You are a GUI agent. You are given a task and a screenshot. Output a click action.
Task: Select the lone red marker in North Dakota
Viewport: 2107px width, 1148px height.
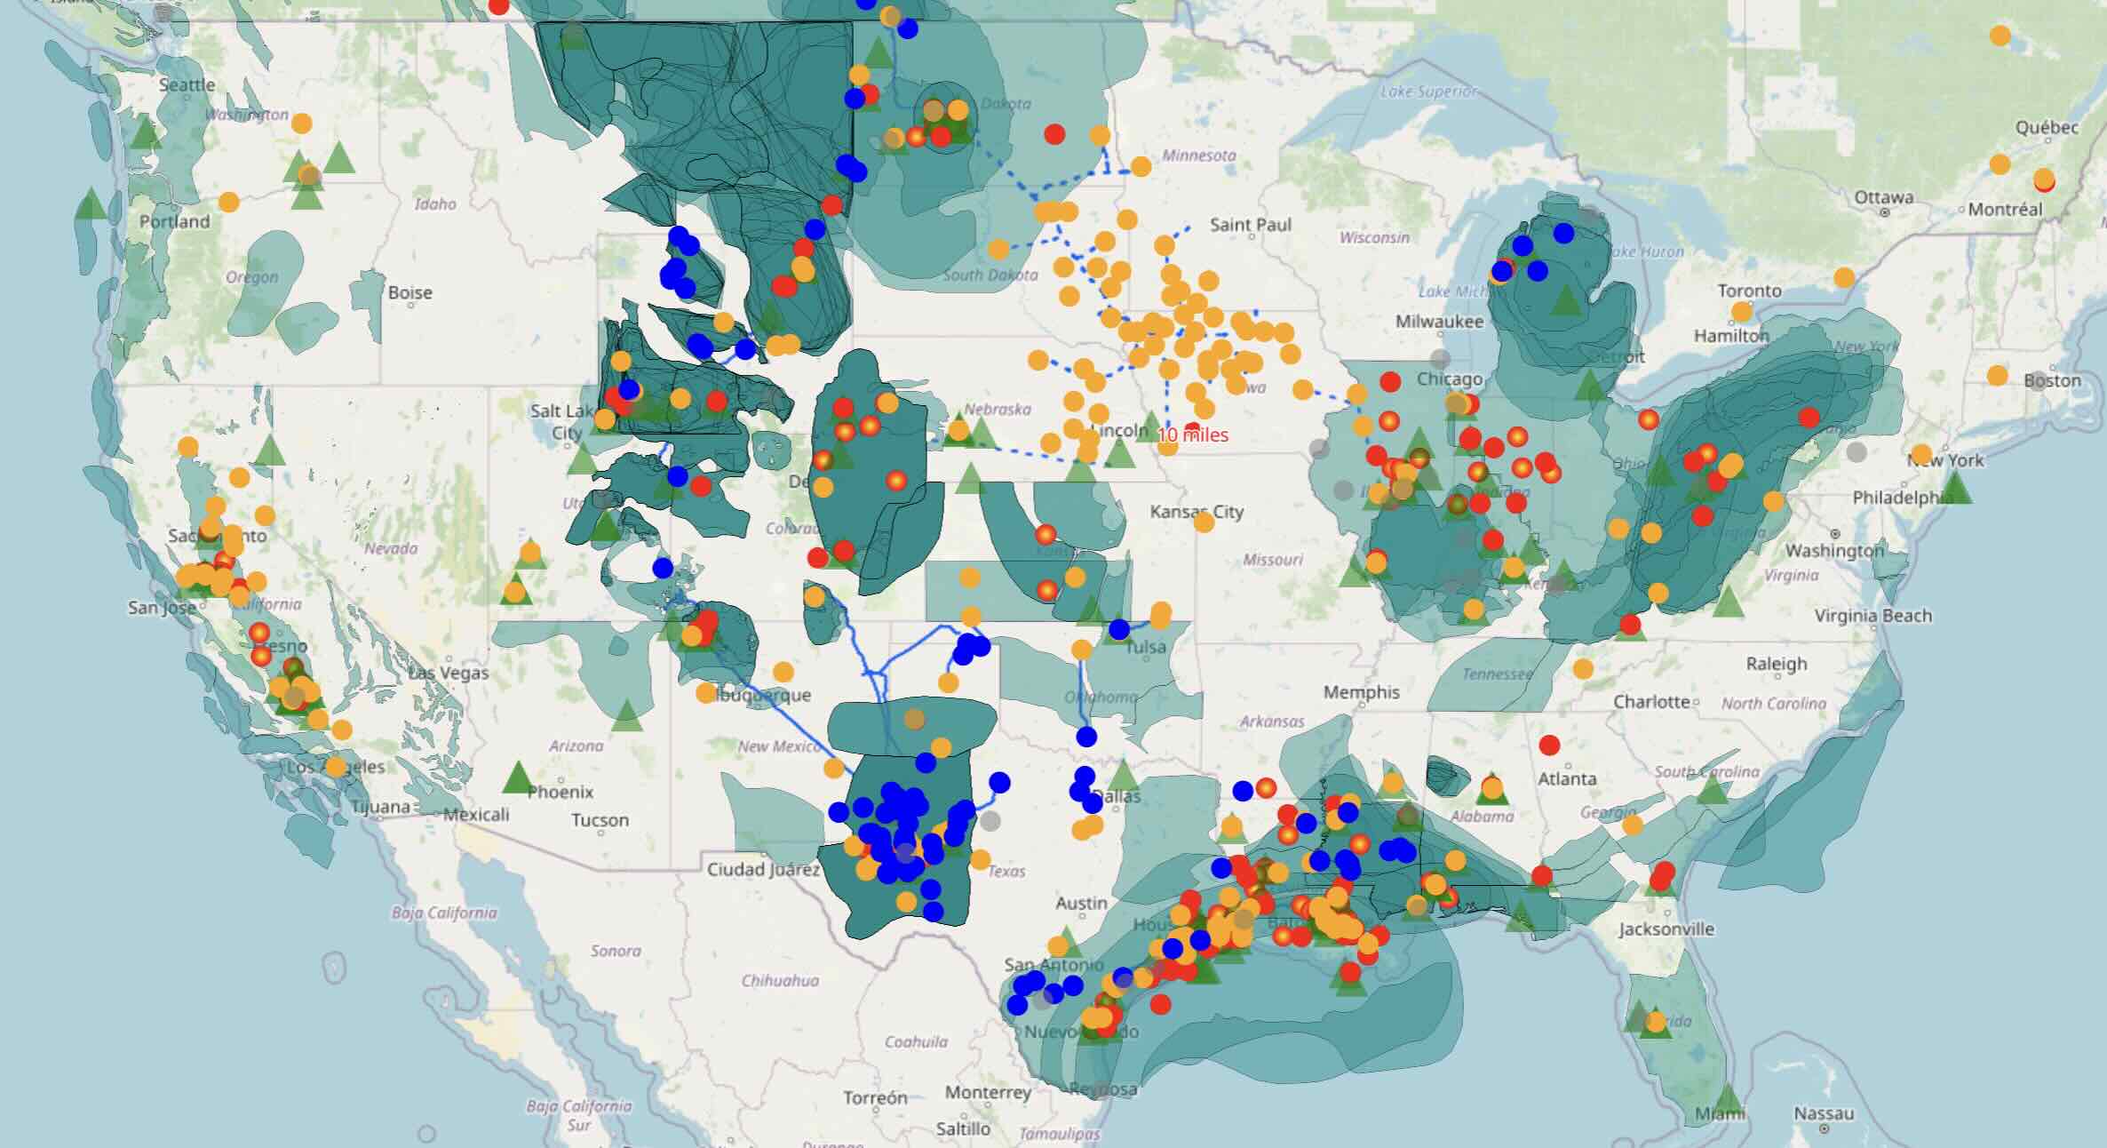click(x=1054, y=134)
